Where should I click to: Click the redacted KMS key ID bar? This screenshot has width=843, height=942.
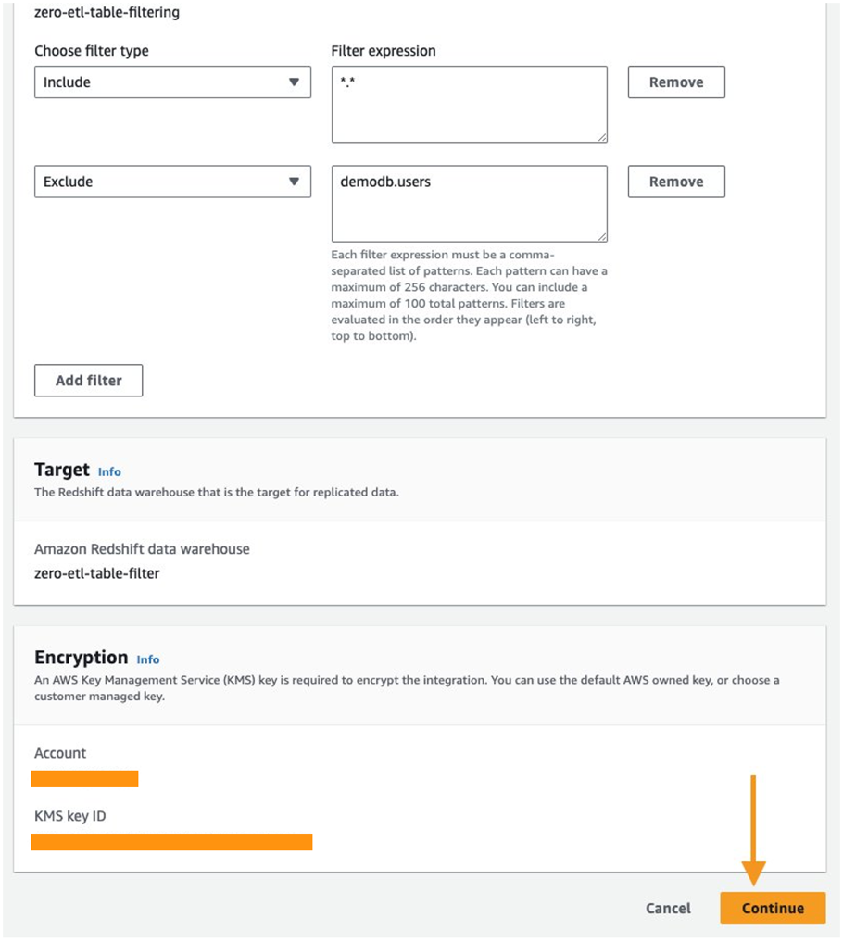[171, 842]
